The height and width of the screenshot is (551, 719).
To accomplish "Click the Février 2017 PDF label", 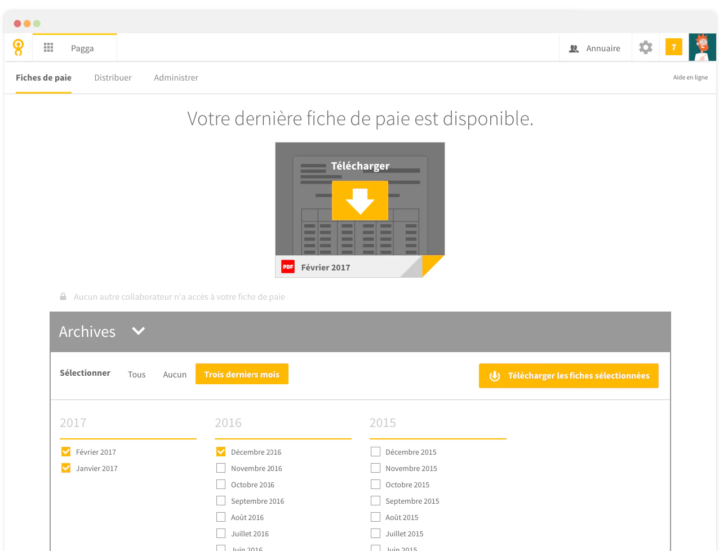I will click(x=326, y=268).
